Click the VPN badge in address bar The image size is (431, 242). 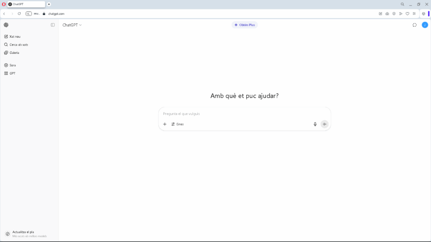coord(29,14)
